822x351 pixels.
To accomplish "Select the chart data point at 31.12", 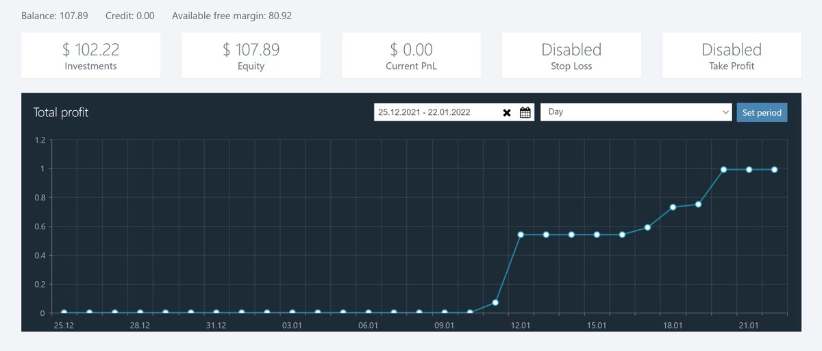I will click(x=216, y=313).
